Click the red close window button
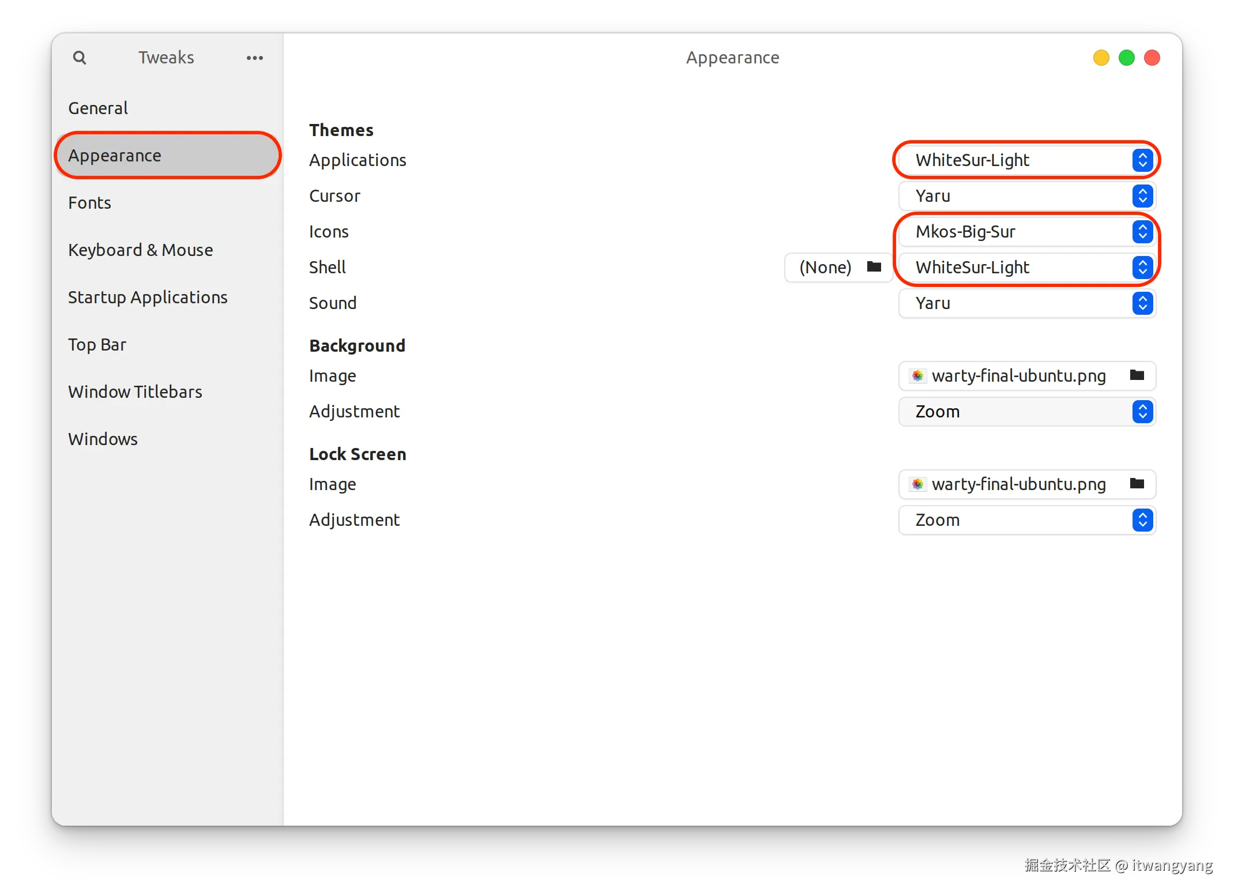The image size is (1234, 896). pos(1152,58)
